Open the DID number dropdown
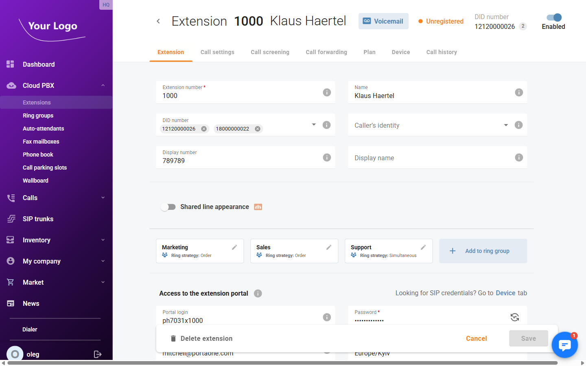 point(314,125)
